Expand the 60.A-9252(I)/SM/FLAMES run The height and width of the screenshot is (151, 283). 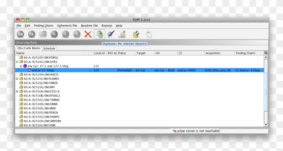[17, 79]
